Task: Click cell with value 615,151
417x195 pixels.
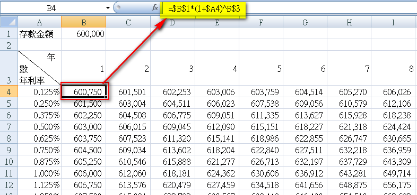Action: coord(261,127)
